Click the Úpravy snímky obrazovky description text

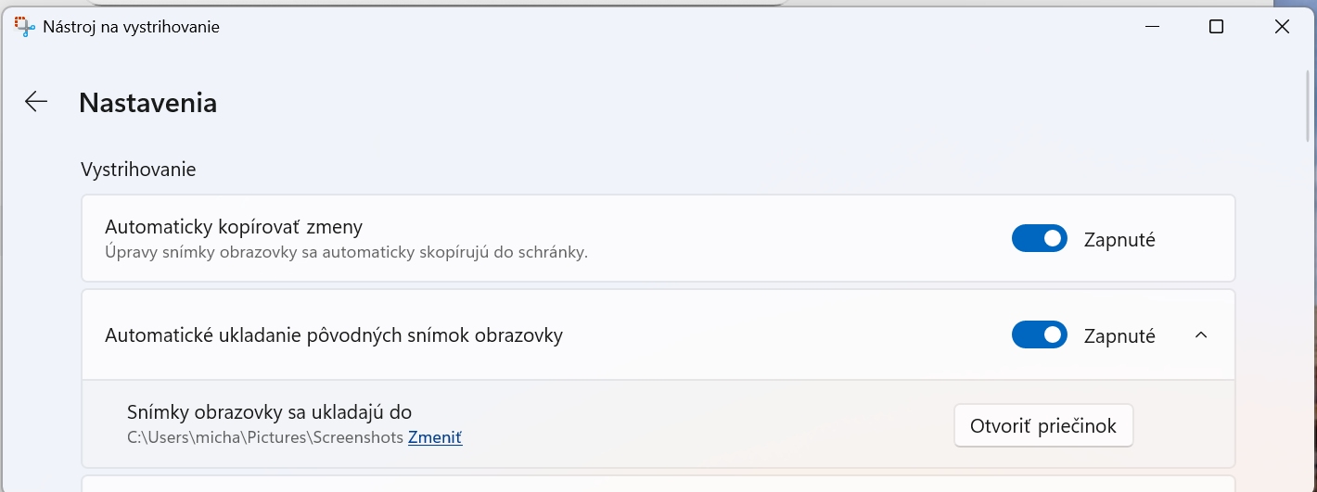(x=347, y=251)
